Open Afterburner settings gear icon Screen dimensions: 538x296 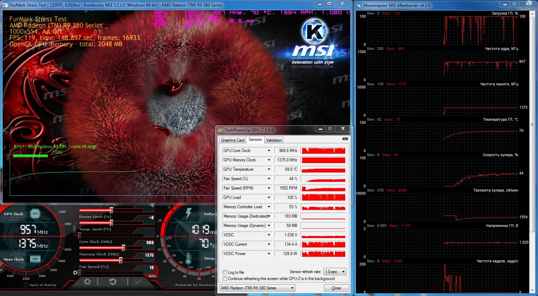pyautogui.click(x=87, y=281)
